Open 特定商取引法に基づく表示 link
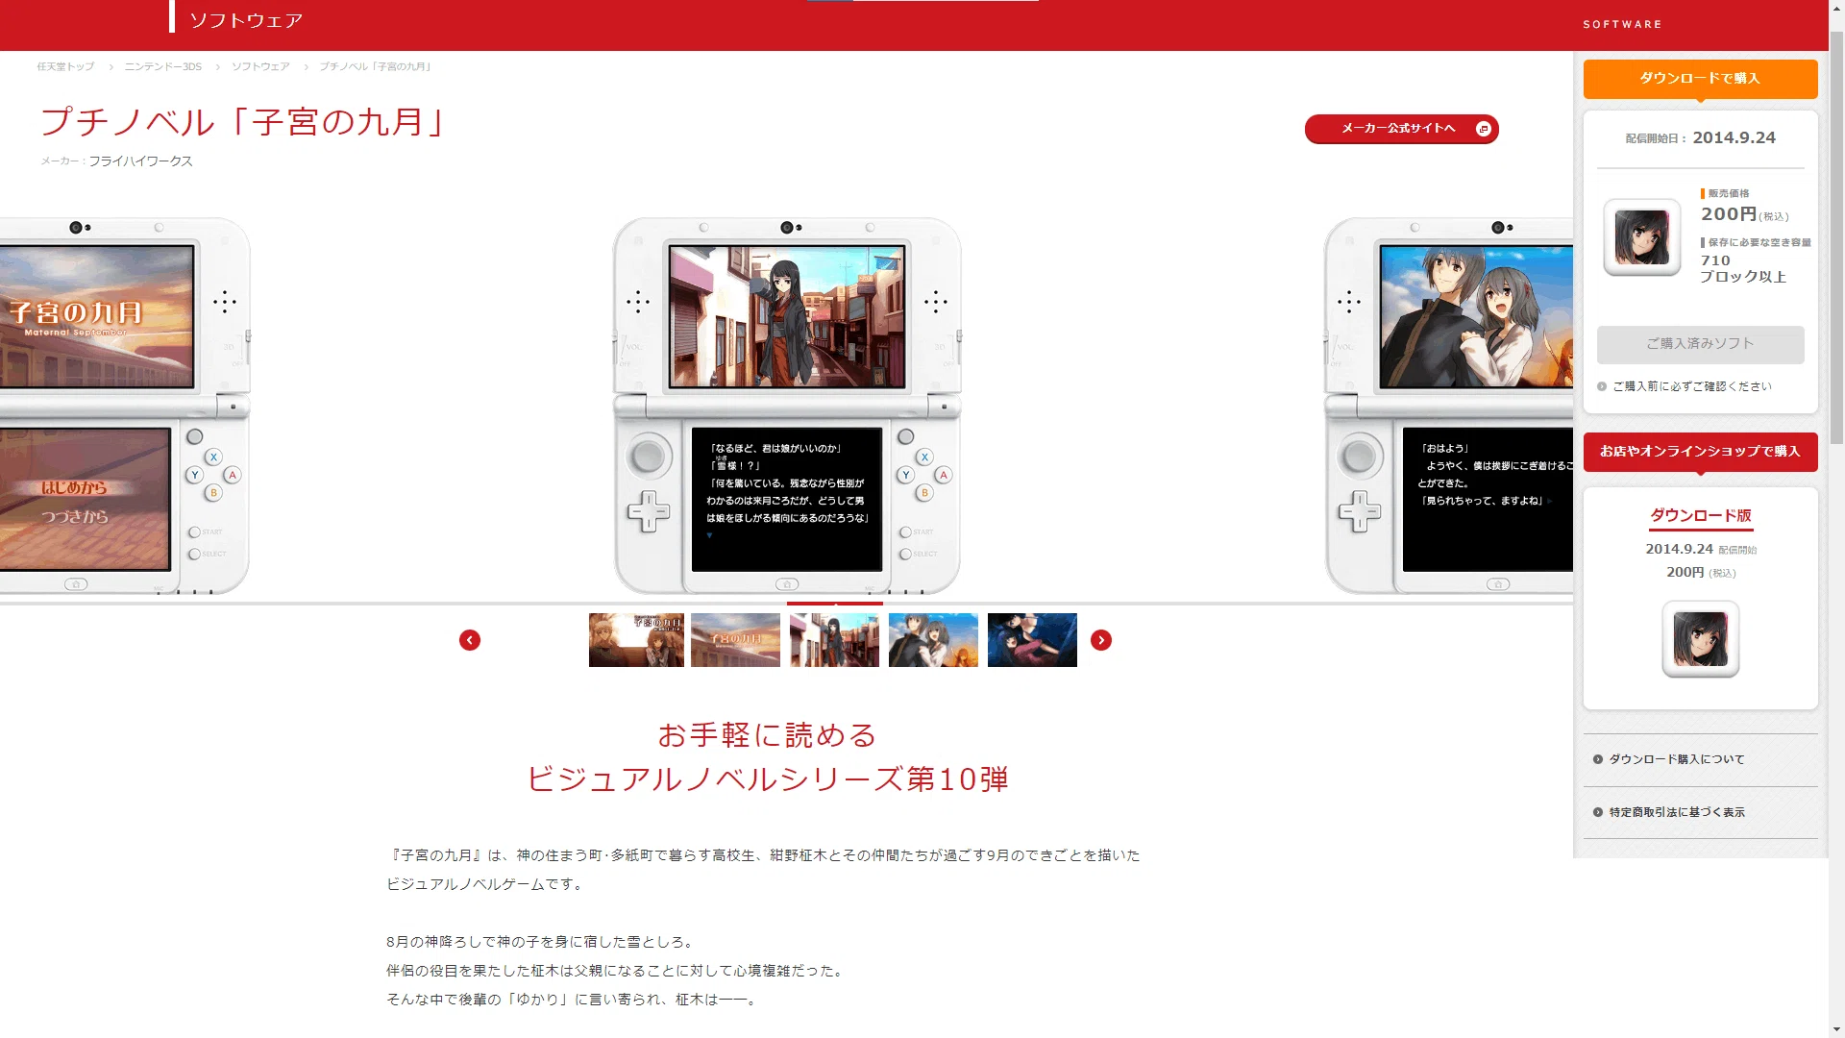The height and width of the screenshot is (1038, 1845). (x=1677, y=812)
